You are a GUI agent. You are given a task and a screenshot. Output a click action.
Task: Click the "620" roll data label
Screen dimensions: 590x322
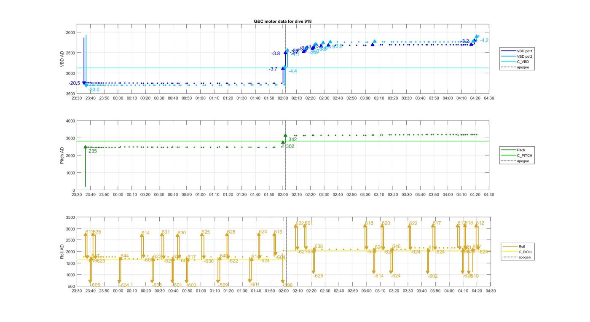pos(386,223)
